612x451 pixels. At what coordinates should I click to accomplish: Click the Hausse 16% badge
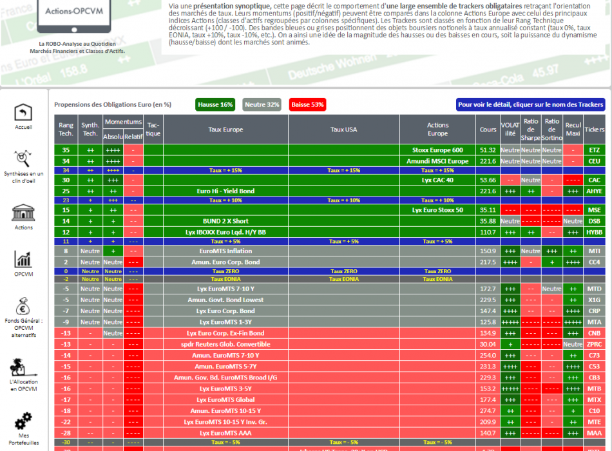pos(215,104)
